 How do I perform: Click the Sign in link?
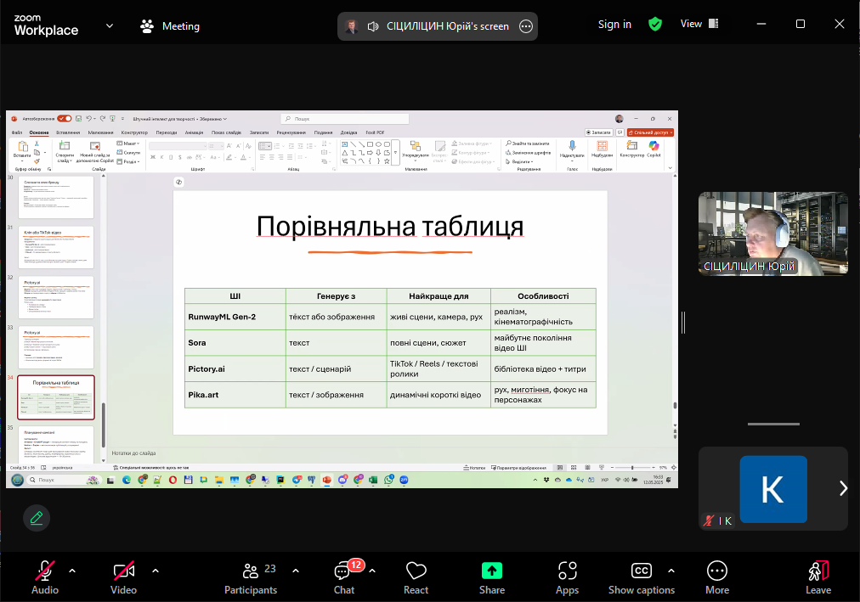point(614,24)
